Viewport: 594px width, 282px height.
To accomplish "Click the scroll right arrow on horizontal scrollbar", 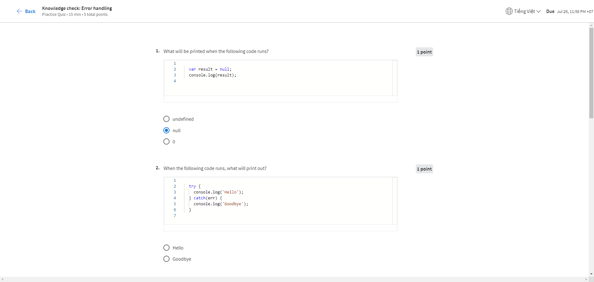I will click(x=586, y=279).
